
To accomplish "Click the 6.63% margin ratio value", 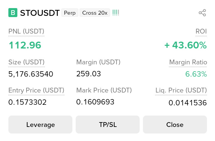I will (x=196, y=74).
